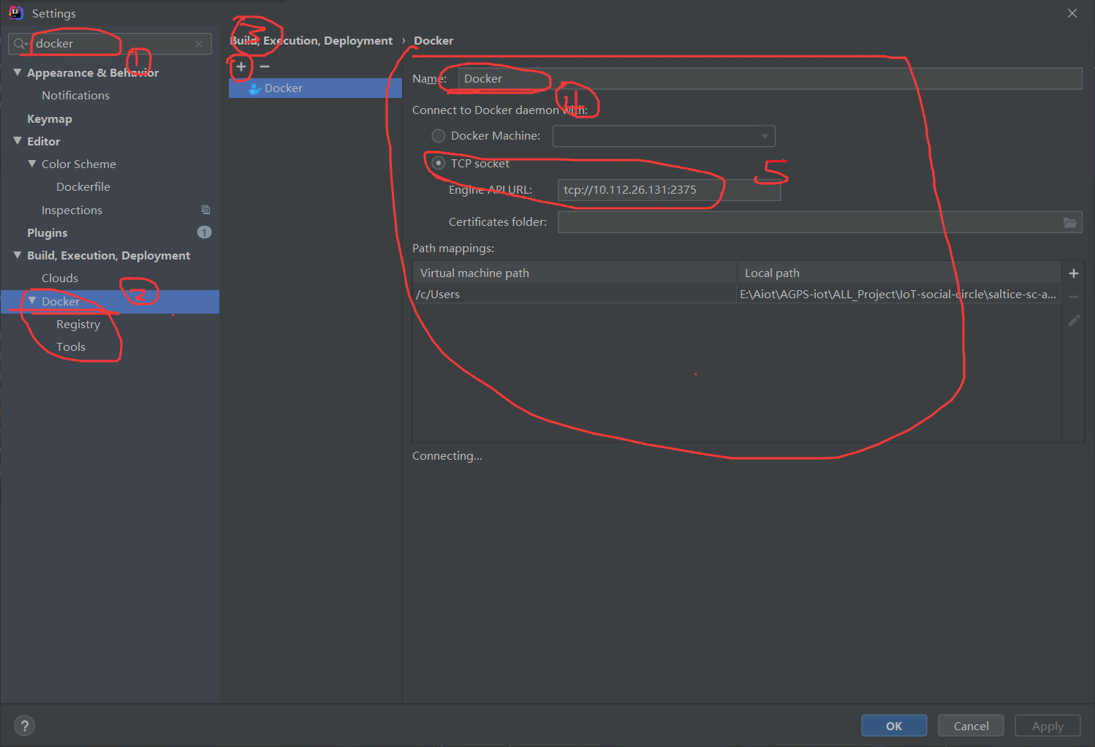
Task: Remove the selected path mapping
Action: click(x=1074, y=297)
